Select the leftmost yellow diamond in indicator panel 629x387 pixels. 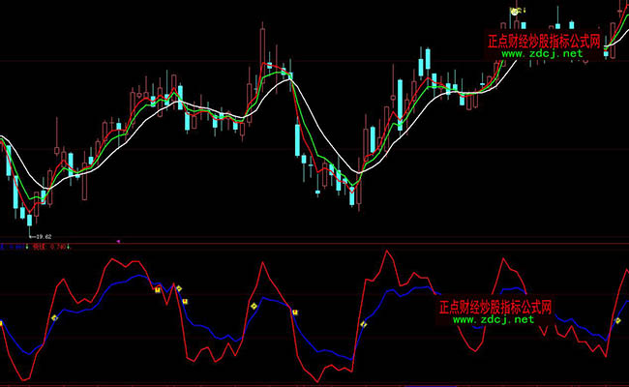tap(55, 317)
